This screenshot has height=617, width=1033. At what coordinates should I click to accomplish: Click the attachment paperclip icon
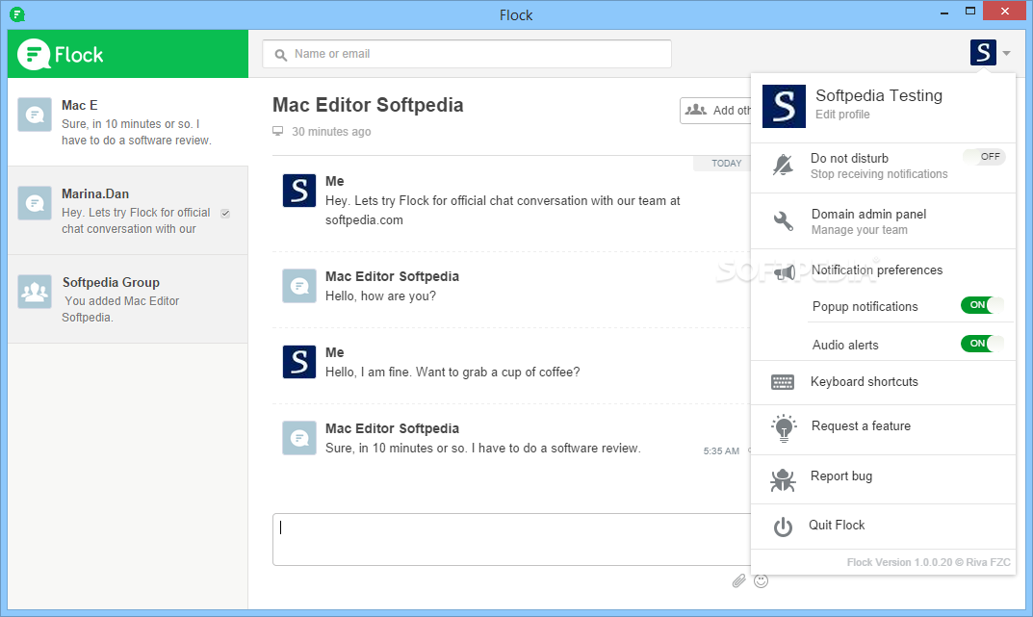[x=738, y=580]
